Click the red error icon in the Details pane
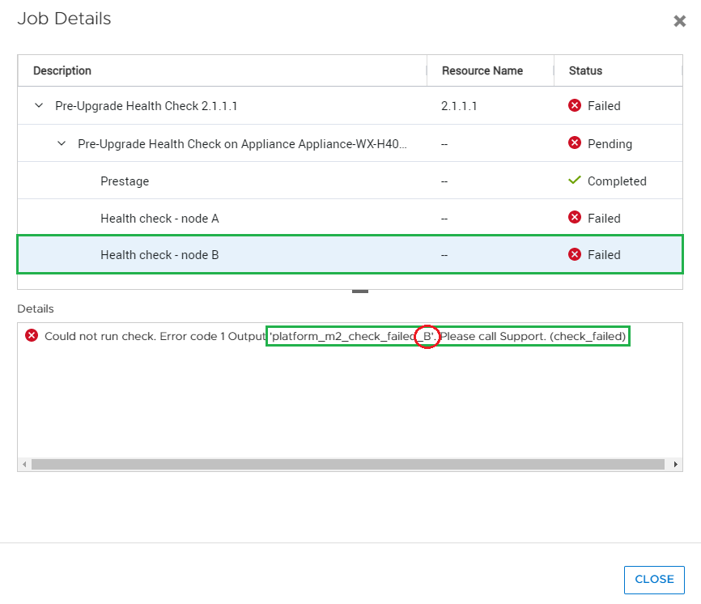The image size is (701, 604). (32, 335)
